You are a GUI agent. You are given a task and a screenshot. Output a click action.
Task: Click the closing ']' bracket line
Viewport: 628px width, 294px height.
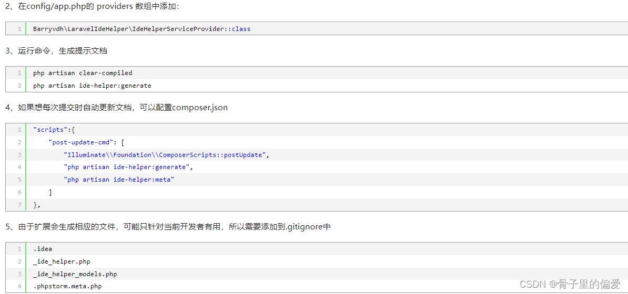click(x=50, y=192)
